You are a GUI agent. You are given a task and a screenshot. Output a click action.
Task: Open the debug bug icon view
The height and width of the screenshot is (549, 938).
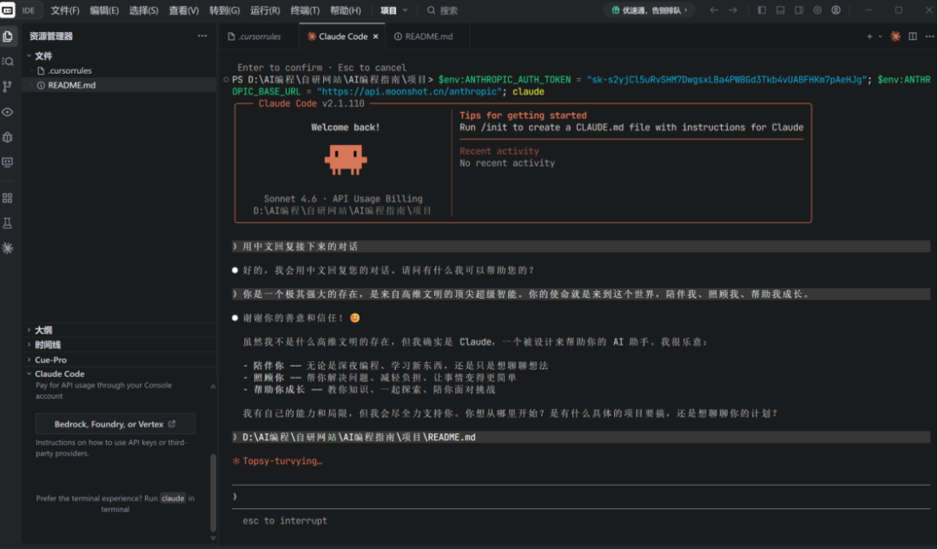pos(8,137)
